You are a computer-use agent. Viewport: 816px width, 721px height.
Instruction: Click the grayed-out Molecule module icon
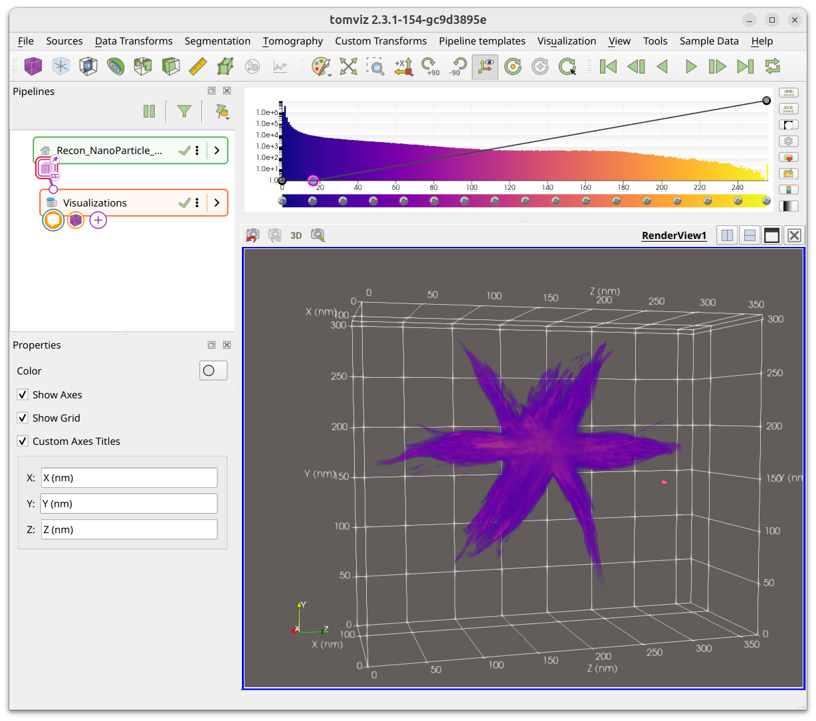[x=253, y=66]
